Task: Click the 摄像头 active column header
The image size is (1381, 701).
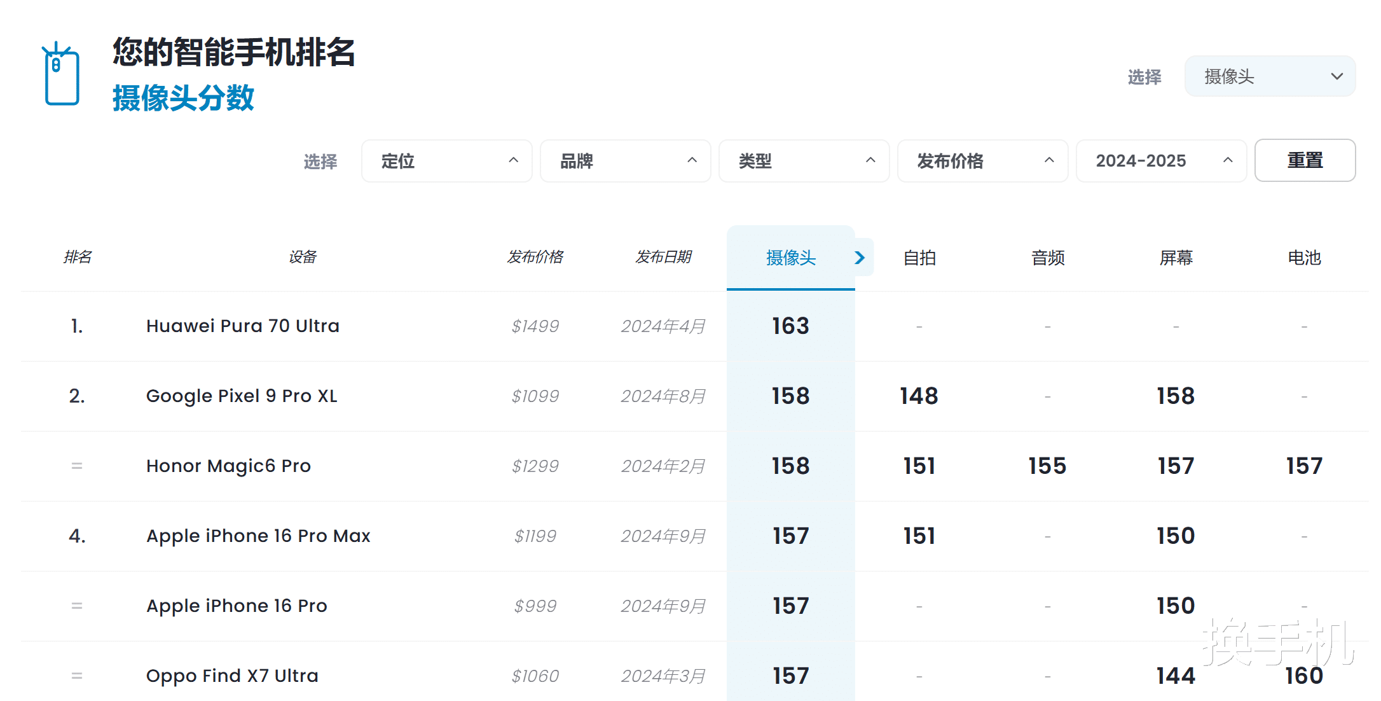Action: click(790, 258)
